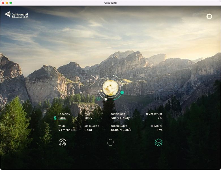Click the time value 10:09

click(88, 118)
